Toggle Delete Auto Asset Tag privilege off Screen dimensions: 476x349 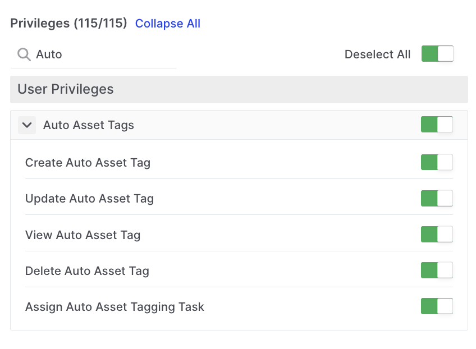(436, 270)
